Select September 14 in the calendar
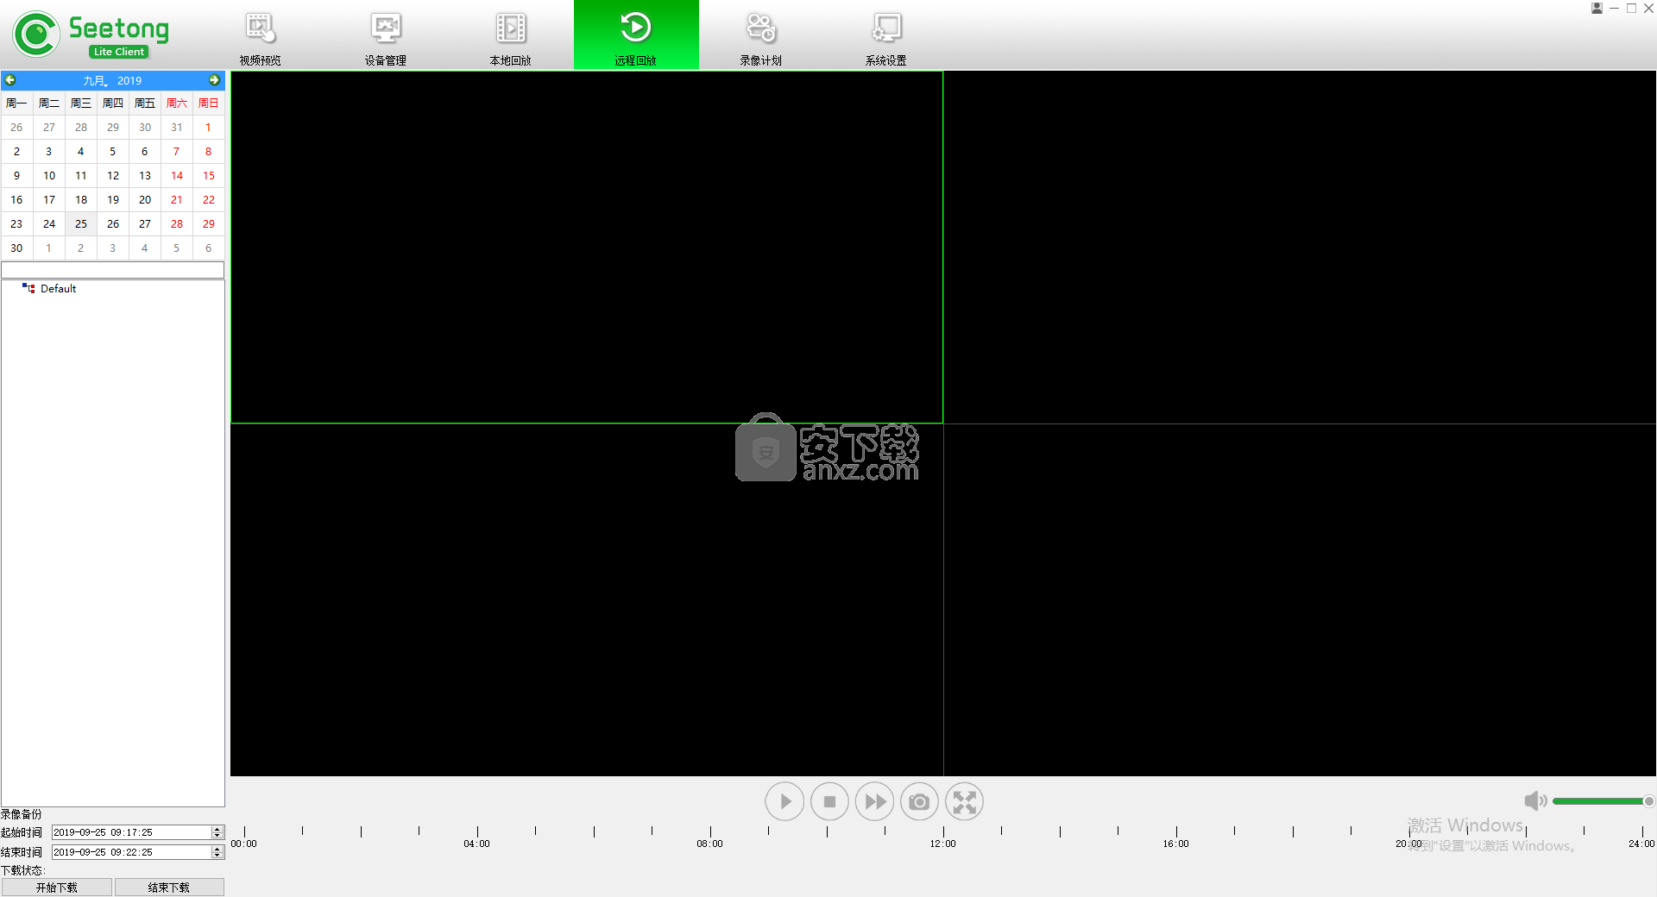1657x897 pixels. (177, 176)
